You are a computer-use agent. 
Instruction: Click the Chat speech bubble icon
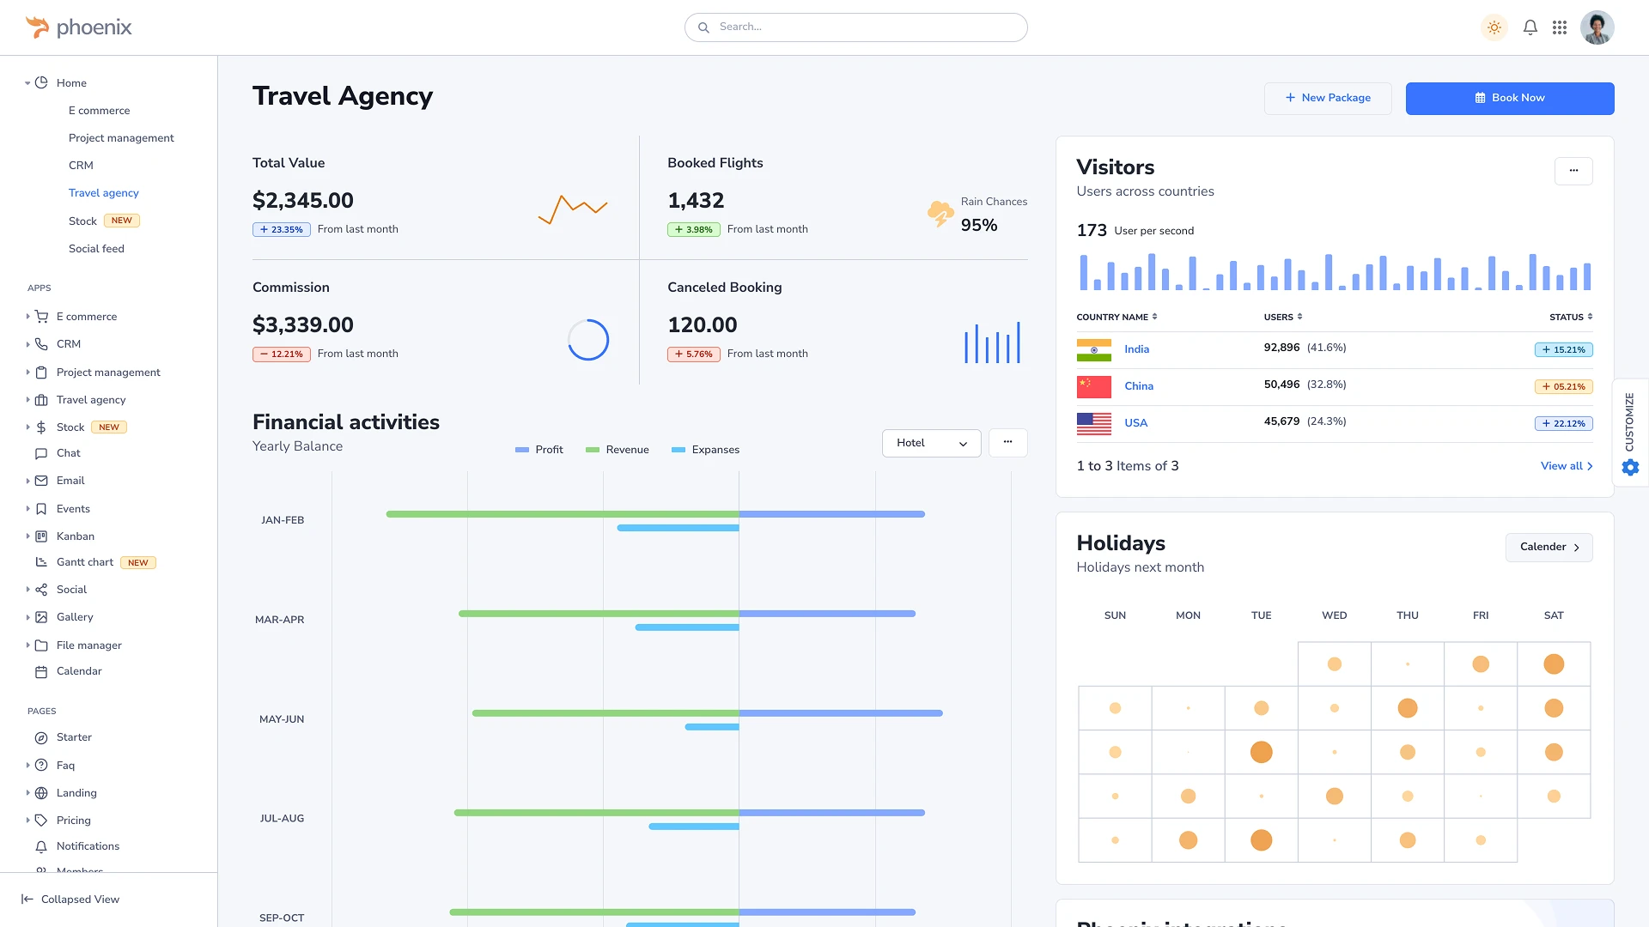click(x=41, y=453)
